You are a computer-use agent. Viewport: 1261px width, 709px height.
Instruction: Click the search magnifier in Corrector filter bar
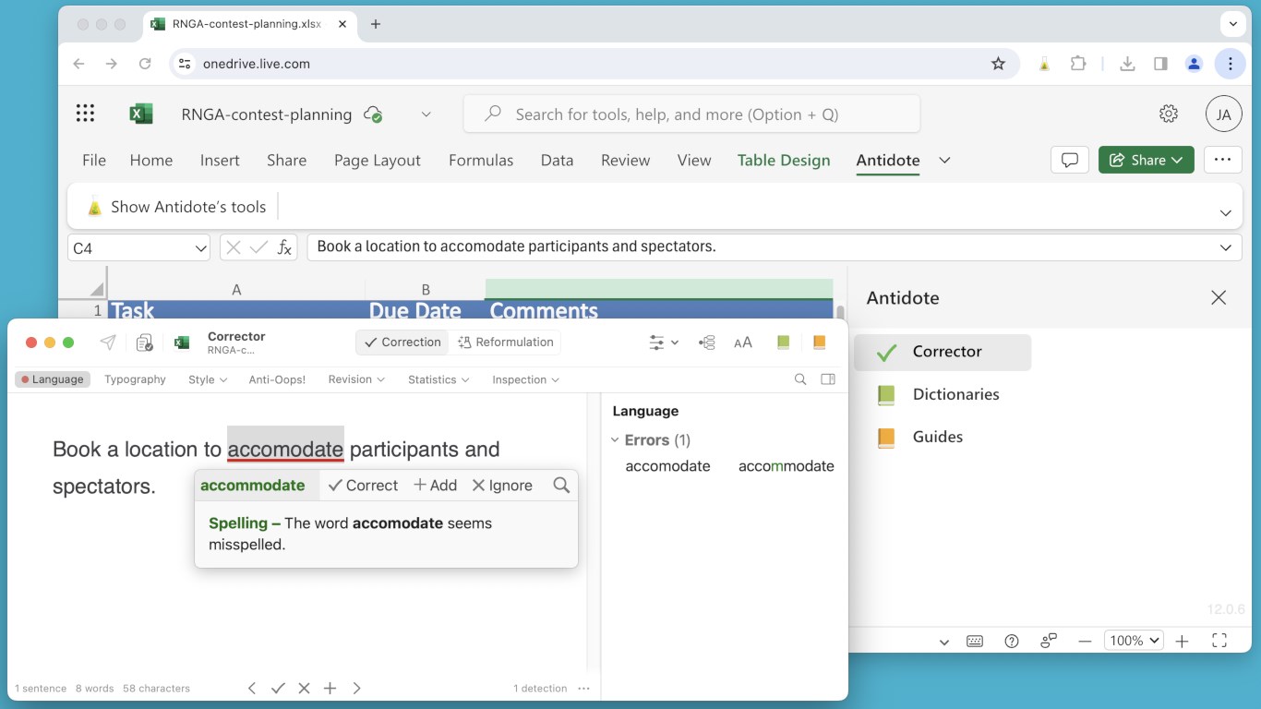click(800, 379)
